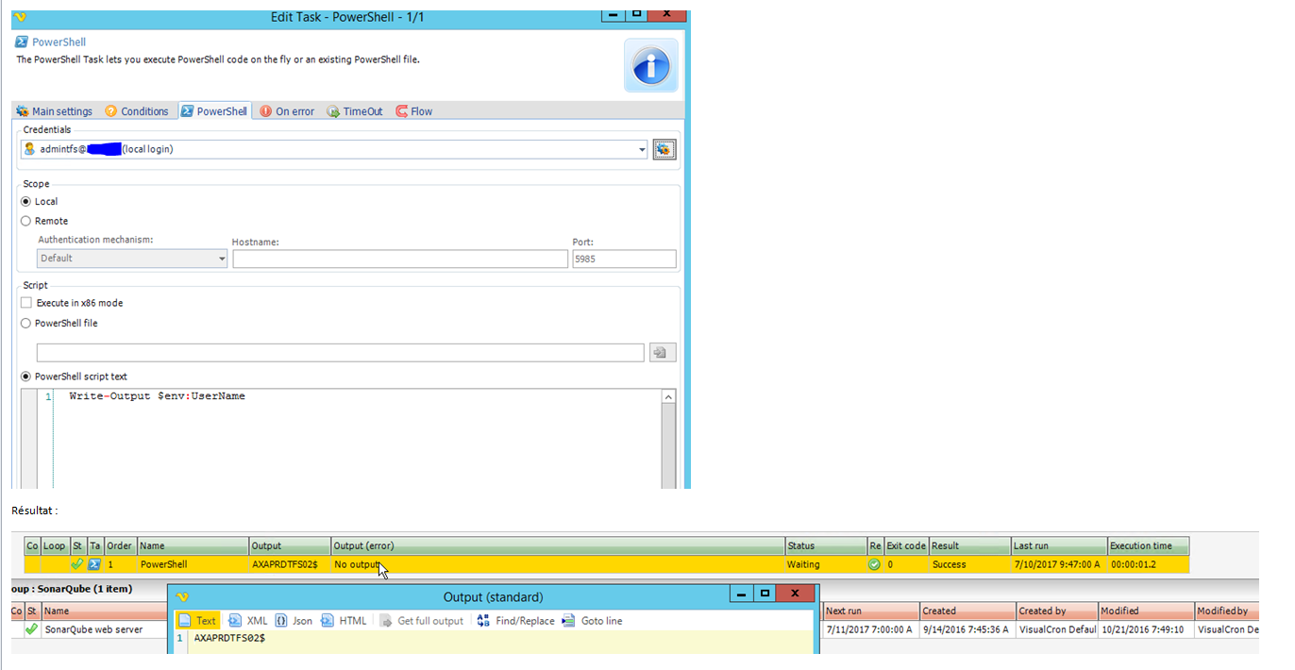Open Find/Replace in output window

(x=515, y=621)
